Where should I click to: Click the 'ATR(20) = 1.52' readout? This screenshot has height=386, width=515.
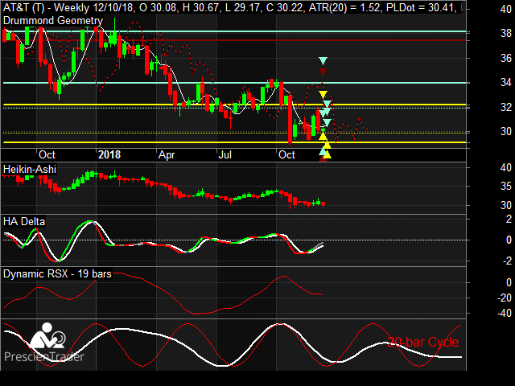(345, 7)
